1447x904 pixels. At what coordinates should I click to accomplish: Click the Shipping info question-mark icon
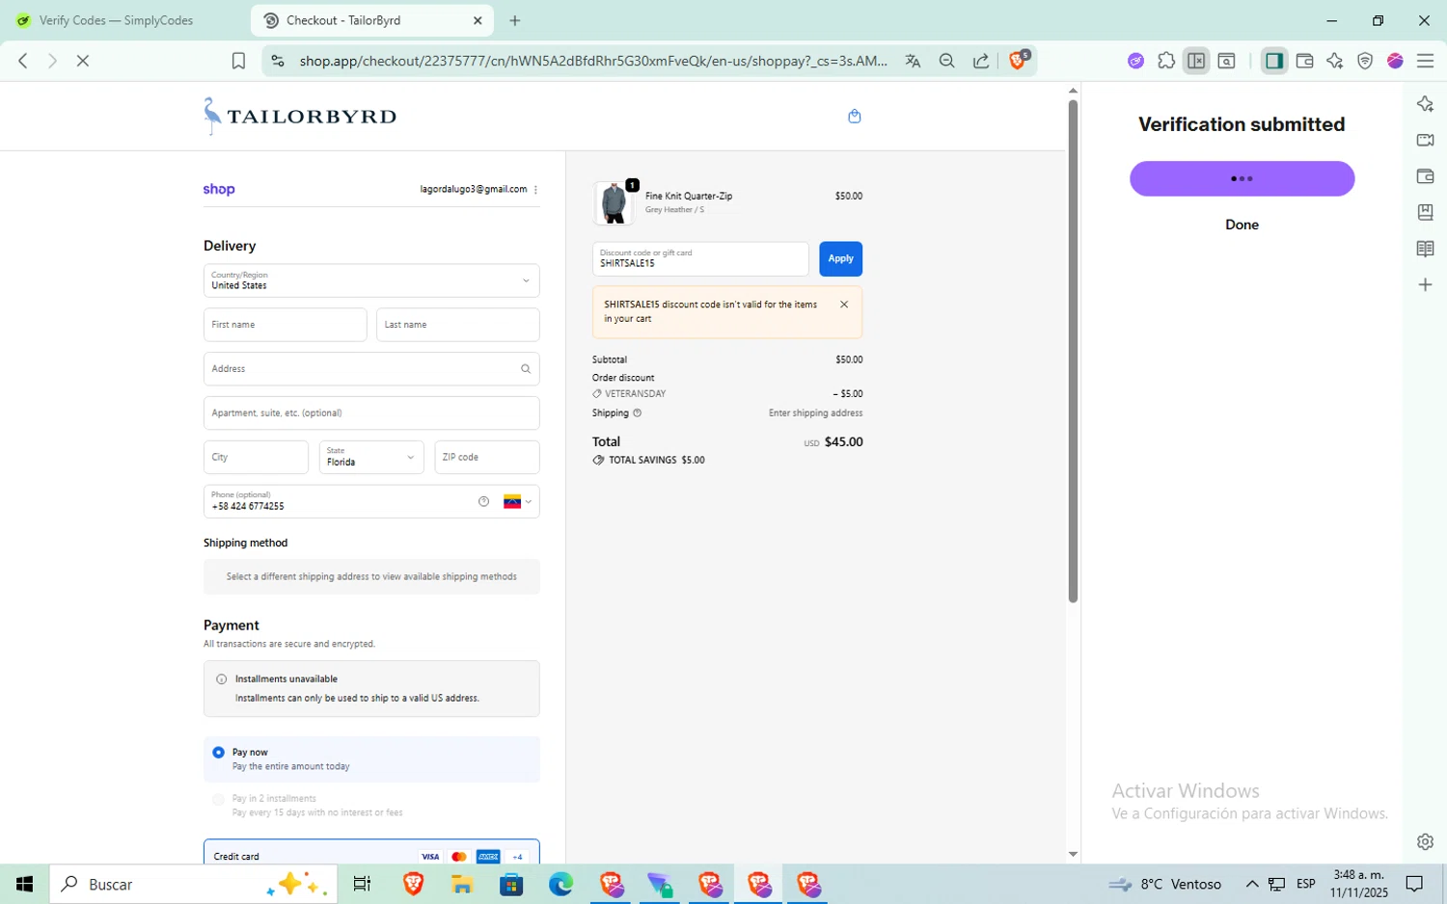coord(637,412)
